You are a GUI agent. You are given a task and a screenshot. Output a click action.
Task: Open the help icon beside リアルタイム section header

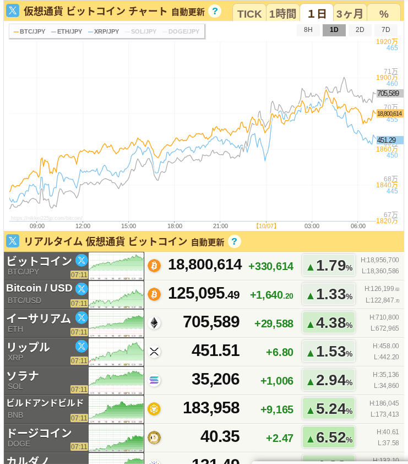point(235,241)
